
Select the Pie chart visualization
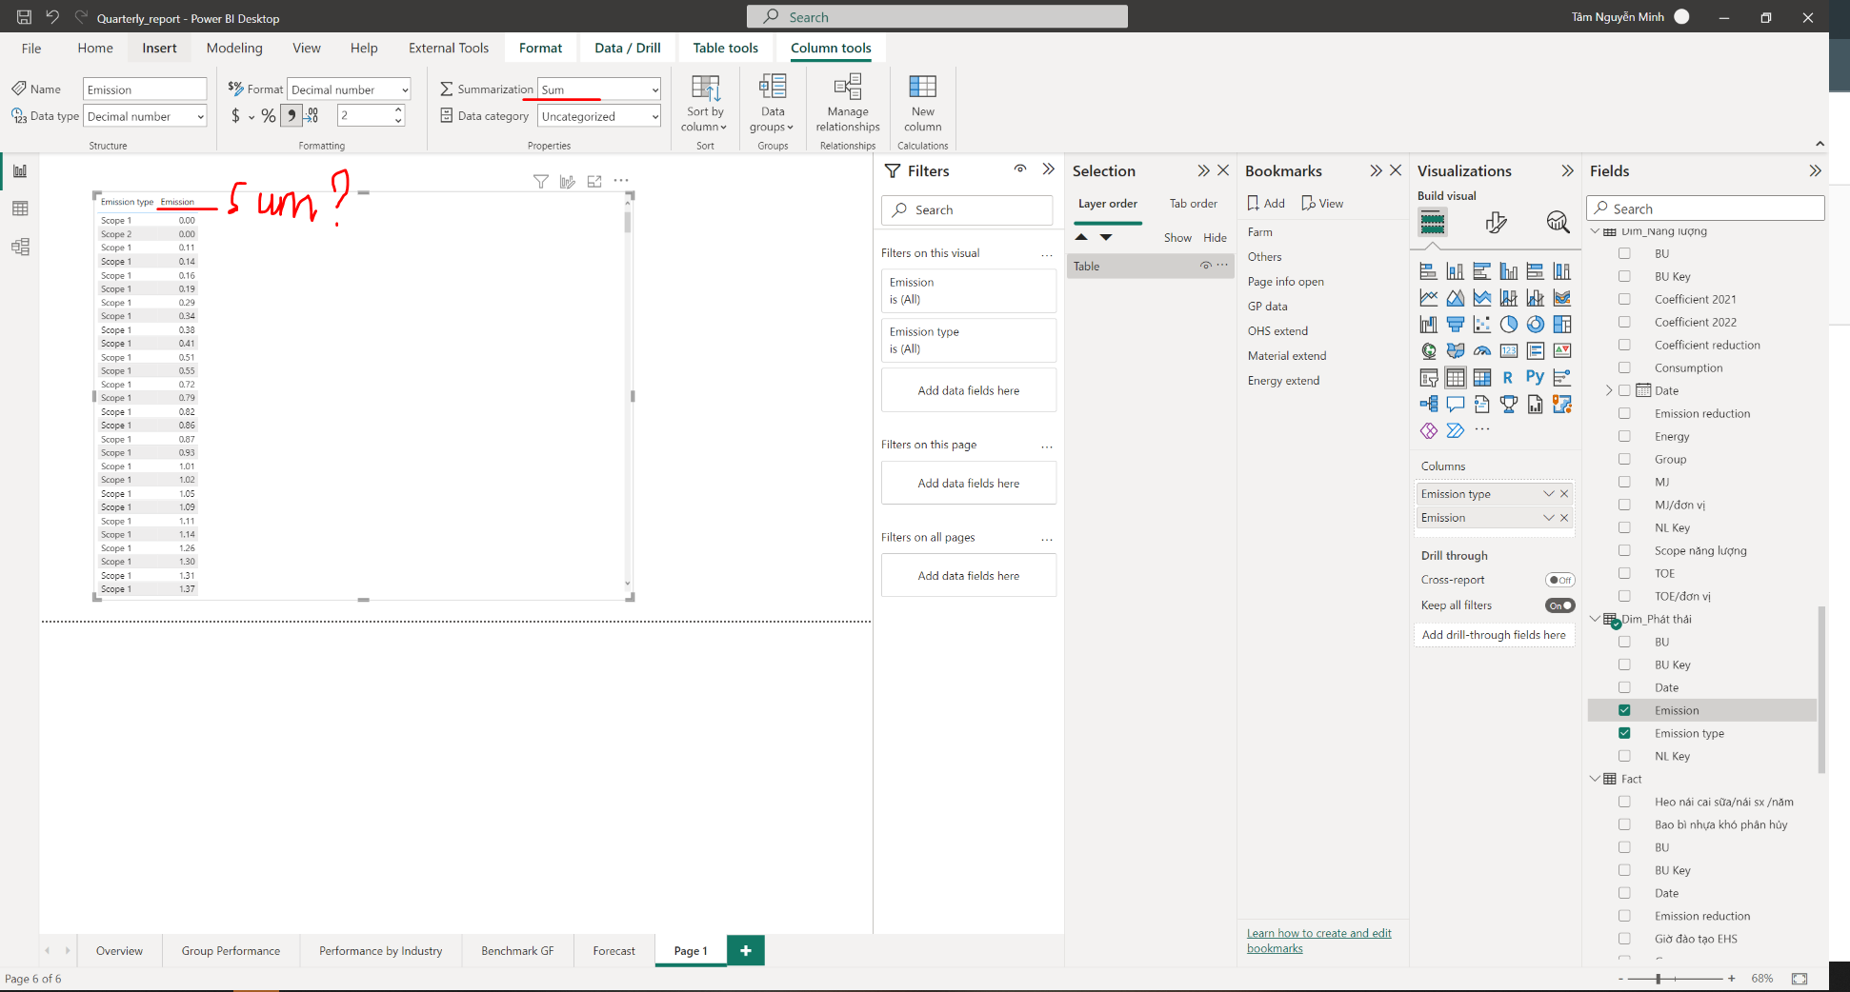(x=1508, y=325)
